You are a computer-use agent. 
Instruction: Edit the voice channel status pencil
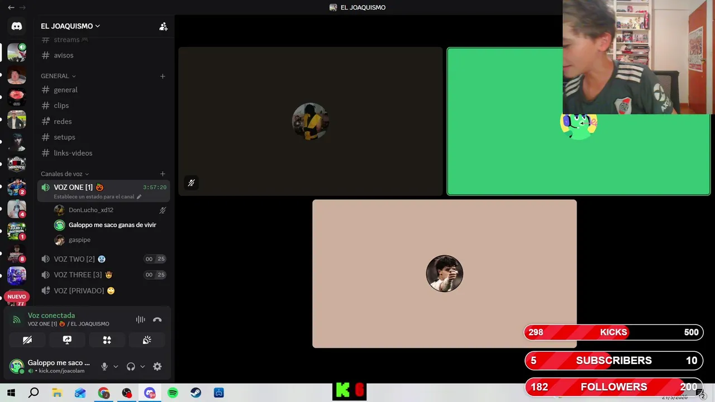click(x=139, y=197)
